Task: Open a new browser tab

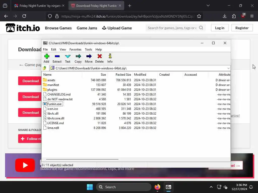Action: (130, 6)
